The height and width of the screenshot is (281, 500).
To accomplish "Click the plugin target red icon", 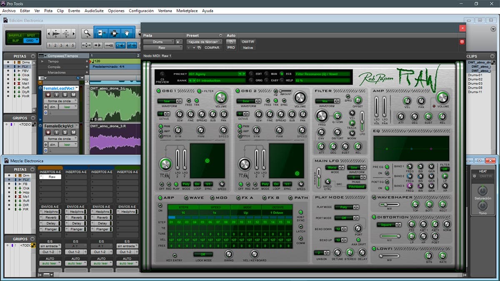I will 462,42.
